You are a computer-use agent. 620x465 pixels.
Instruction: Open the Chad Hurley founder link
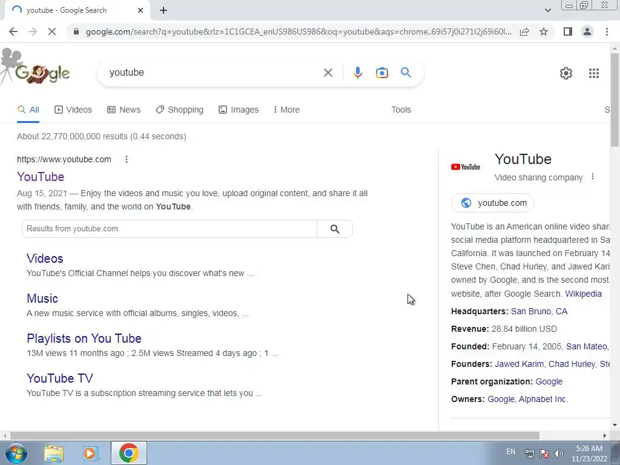572,364
